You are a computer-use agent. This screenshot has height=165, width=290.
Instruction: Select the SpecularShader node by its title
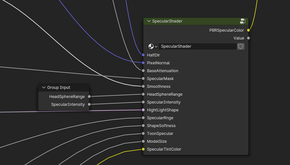190,21
